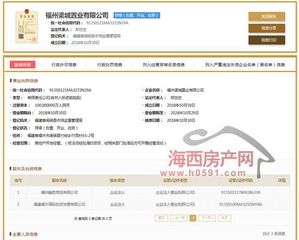Click the 营业执照信息 section heading
299x240 pixels.
coord(26,81)
